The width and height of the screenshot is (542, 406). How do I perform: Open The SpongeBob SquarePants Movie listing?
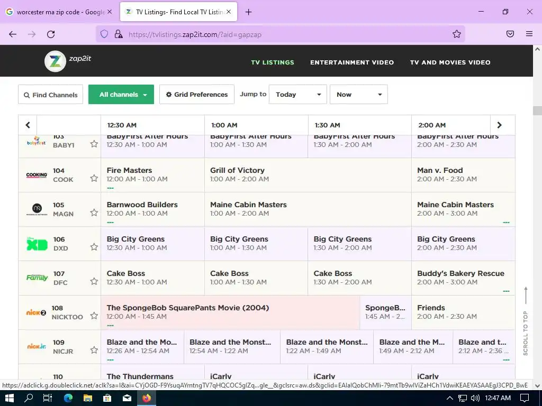pyautogui.click(x=230, y=312)
